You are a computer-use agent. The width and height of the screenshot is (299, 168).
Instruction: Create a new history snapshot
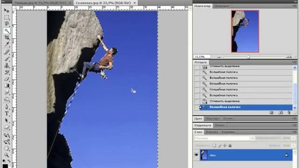coord(281,113)
